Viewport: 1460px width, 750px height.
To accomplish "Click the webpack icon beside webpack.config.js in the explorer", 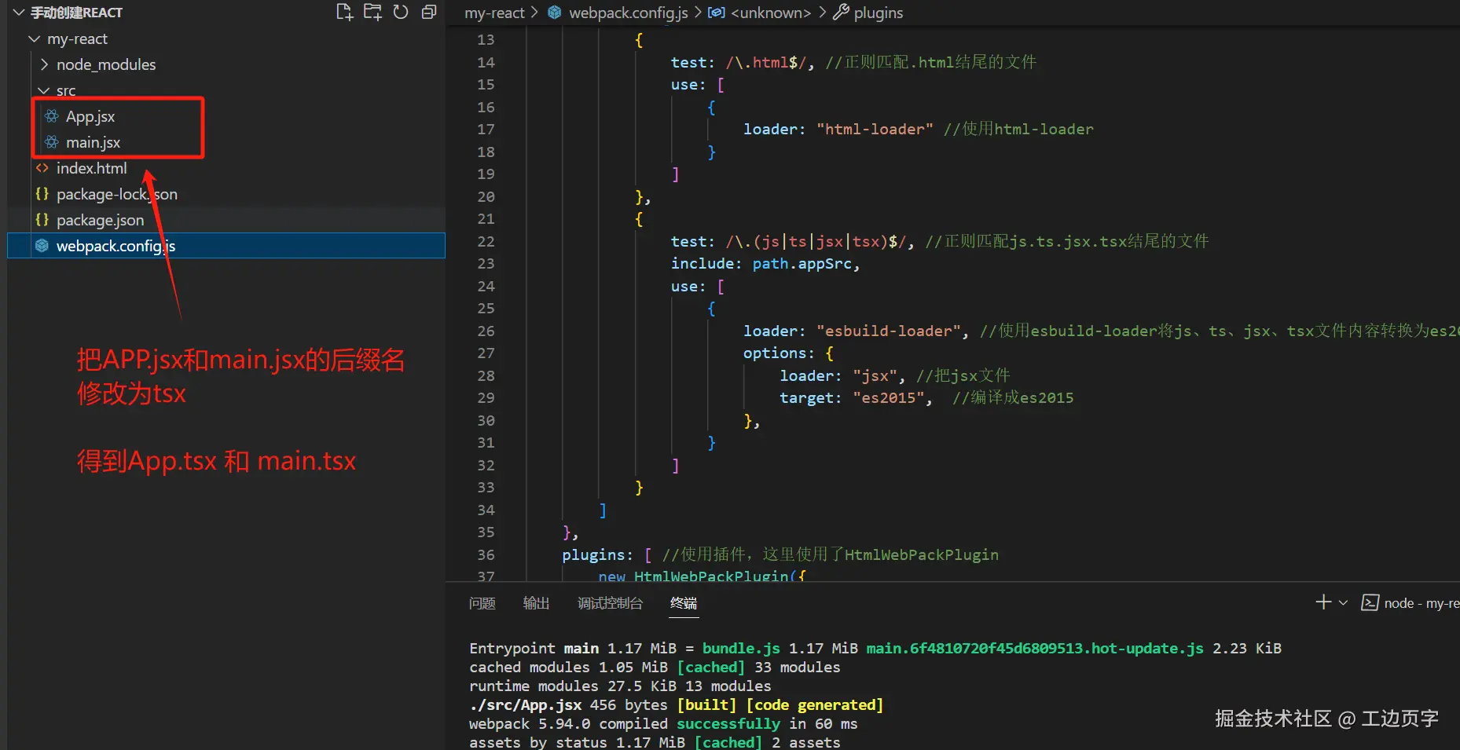I will [42, 246].
